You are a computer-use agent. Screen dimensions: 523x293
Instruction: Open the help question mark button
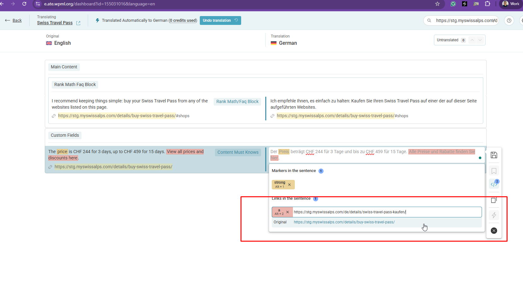point(509,20)
